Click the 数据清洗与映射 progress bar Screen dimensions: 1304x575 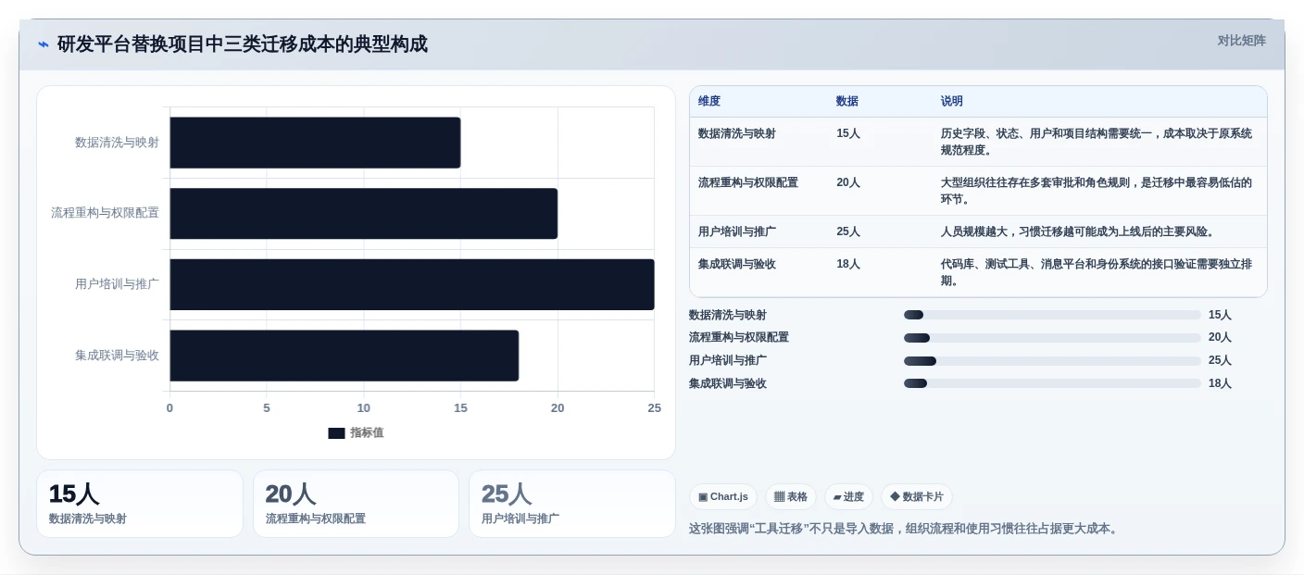pyautogui.click(x=1052, y=315)
